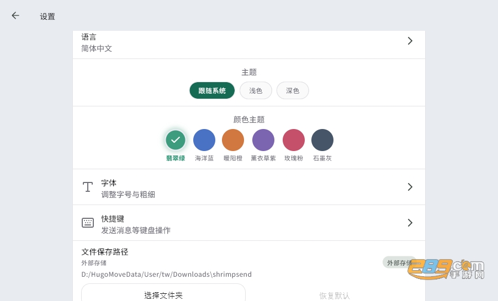This screenshot has width=498, height=301.
Task: Expand the 快捷键 row chevron
Action: coord(410,223)
